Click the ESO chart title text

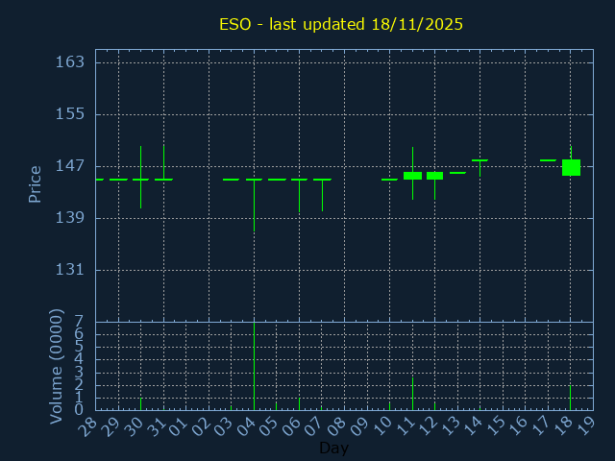point(341,24)
